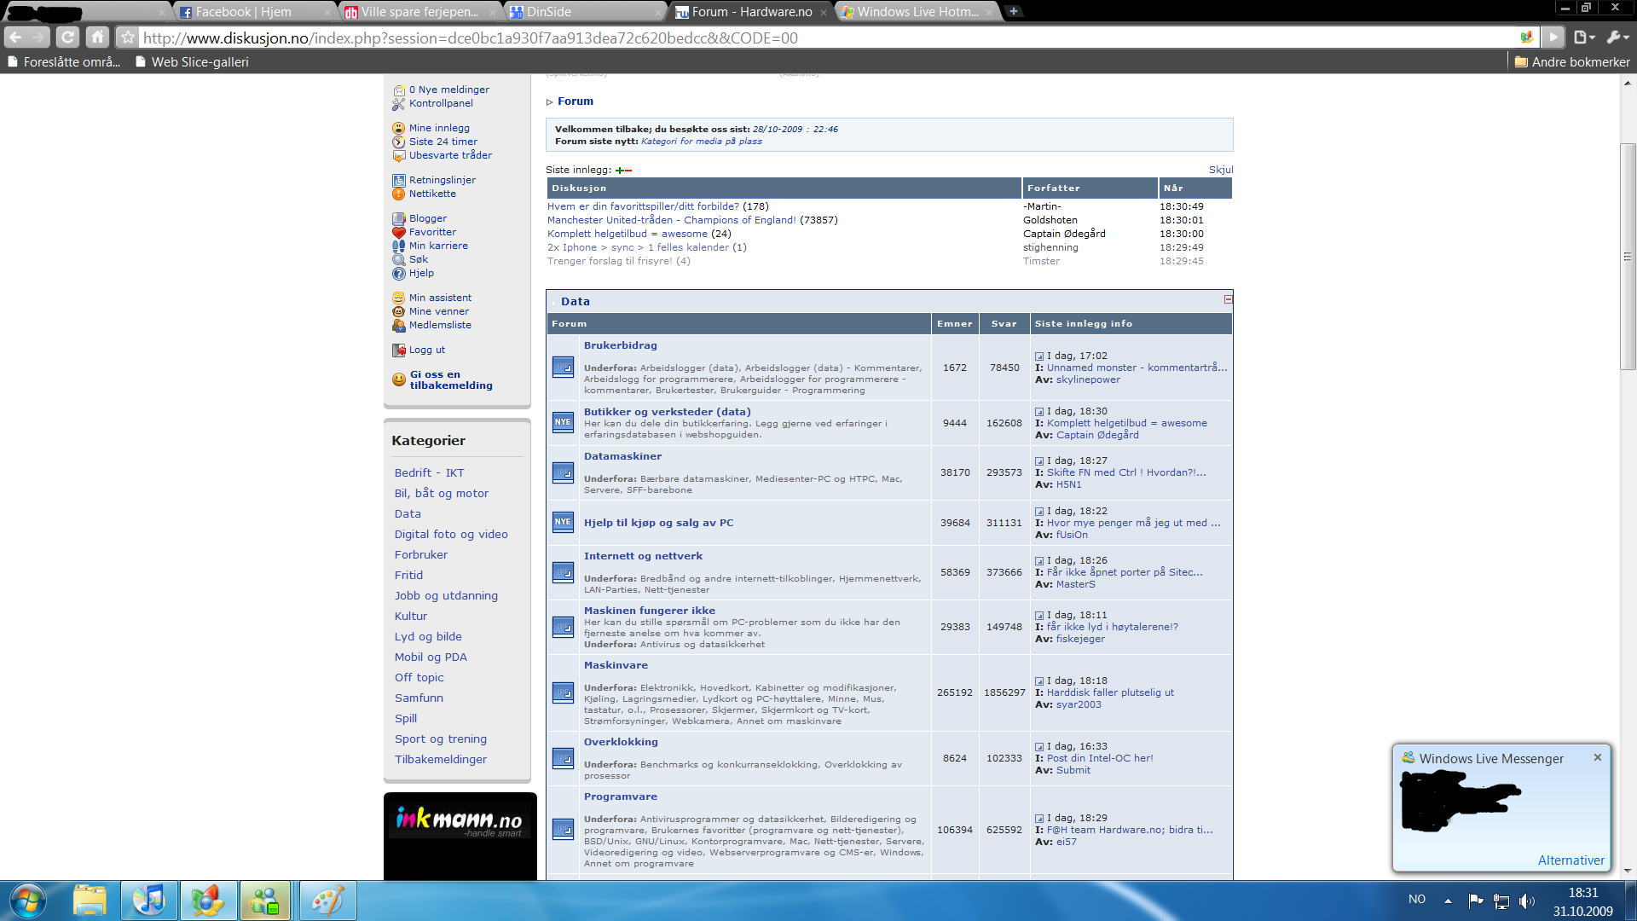Click the taskbar volume speaker icon
Image resolution: width=1637 pixels, height=921 pixels.
1526,901
